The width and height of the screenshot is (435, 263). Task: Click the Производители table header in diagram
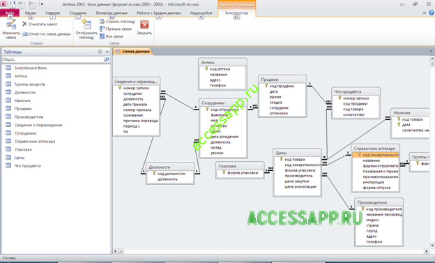379,202
